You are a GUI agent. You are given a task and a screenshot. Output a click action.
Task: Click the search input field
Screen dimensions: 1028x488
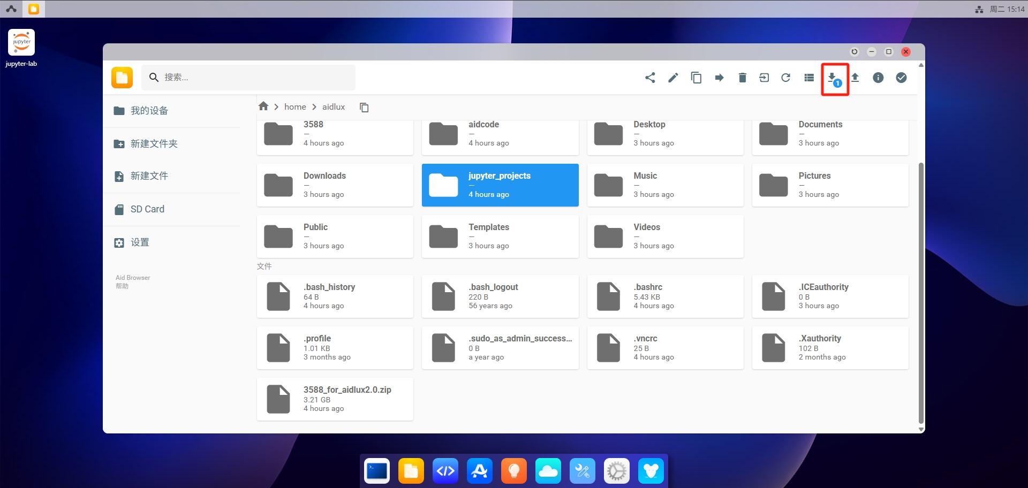[248, 78]
